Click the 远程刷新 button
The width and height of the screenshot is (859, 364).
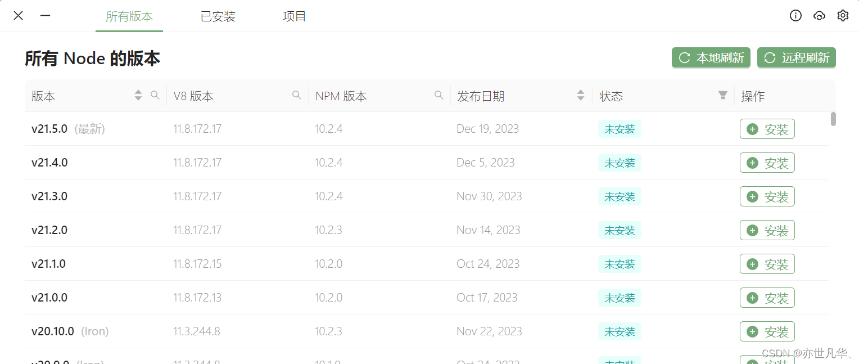click(797, 57)
